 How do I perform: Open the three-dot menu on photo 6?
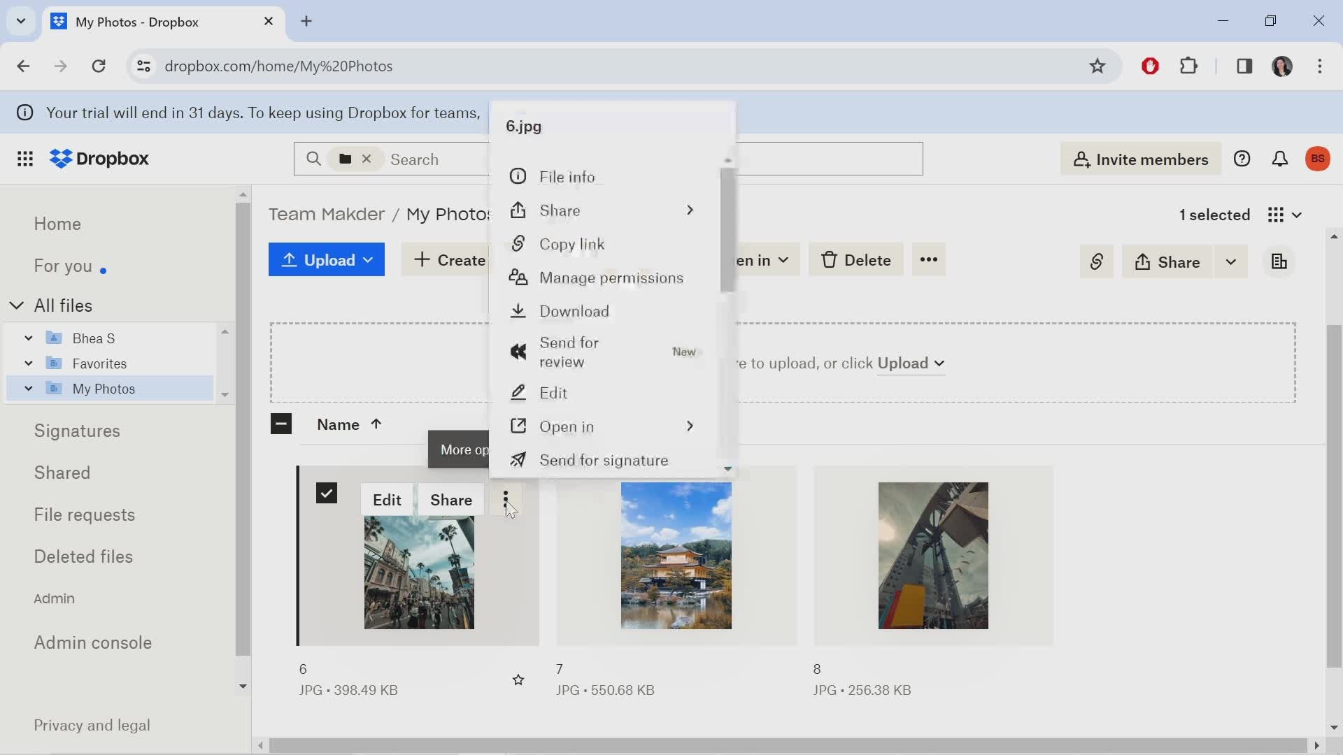tap(505, 500)
